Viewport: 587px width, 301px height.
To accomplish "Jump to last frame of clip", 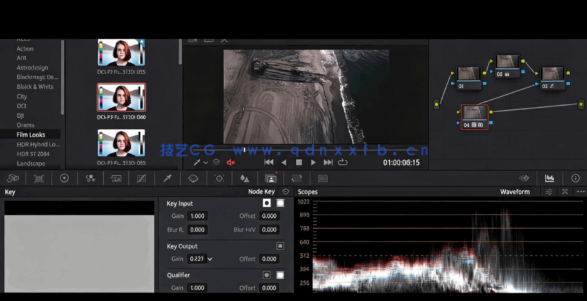I will click(329, 162).
